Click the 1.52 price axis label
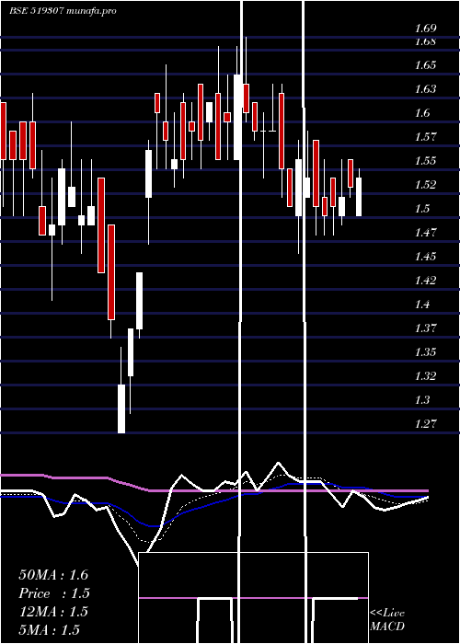The image size is (460, 644). (425, 184)
